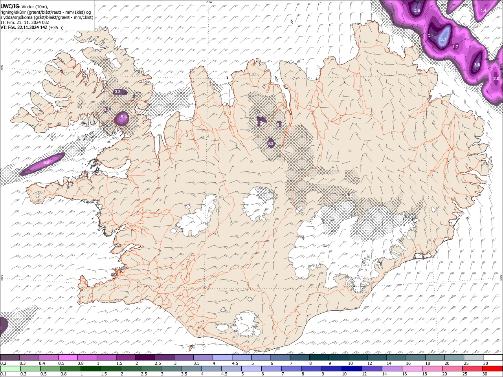
Task: Click the pale green first swatch of lower legend
Action: 10,369
